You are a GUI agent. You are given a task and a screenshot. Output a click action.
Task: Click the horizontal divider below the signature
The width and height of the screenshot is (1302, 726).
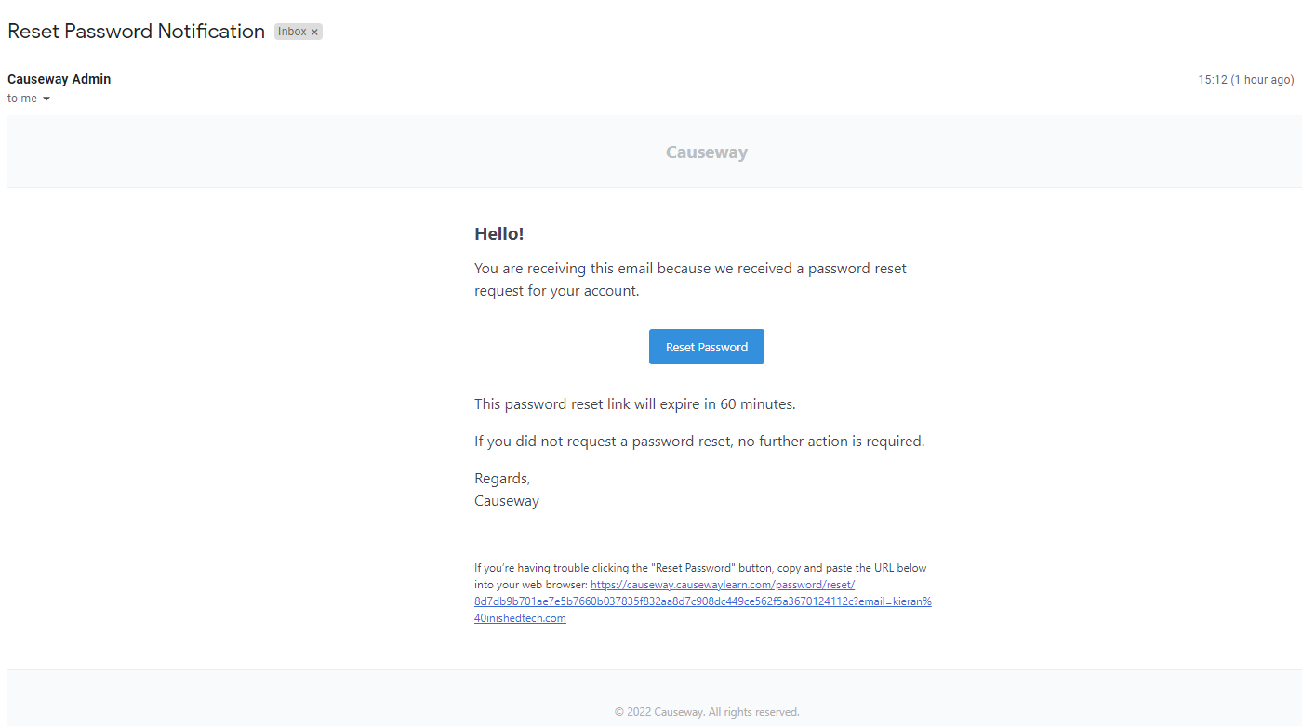(706, 535)
